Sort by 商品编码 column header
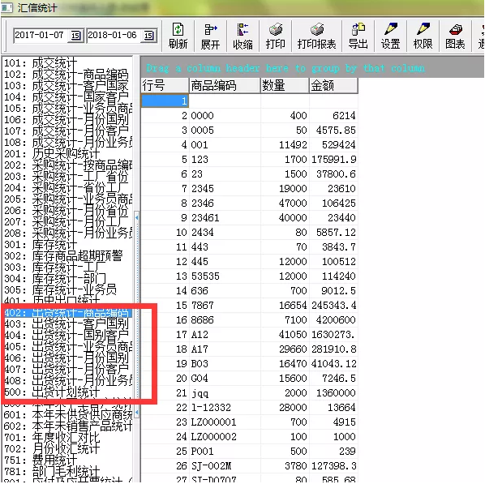The height and width of the screenshot is (484, 485). pyautogui.click(x=225, y=85)
